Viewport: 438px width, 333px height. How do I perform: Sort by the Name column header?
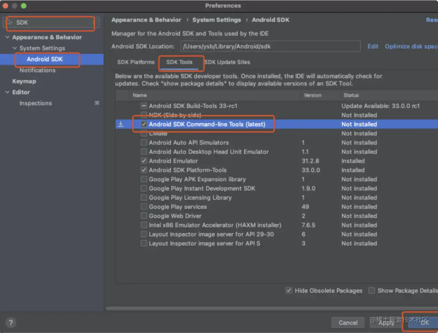[215, 95]
